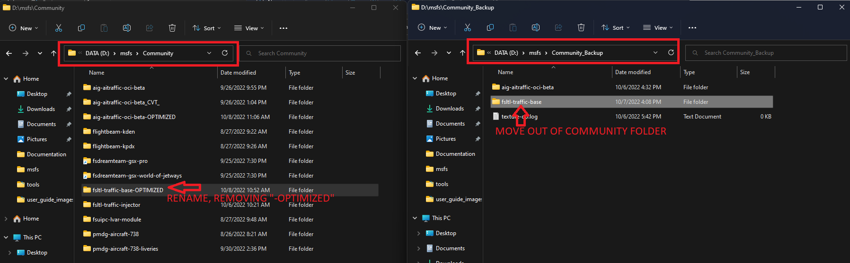Select the .log text document in Community_Backup
The width and height of the screenshot is (850, 263).
[x=632, y=117]
